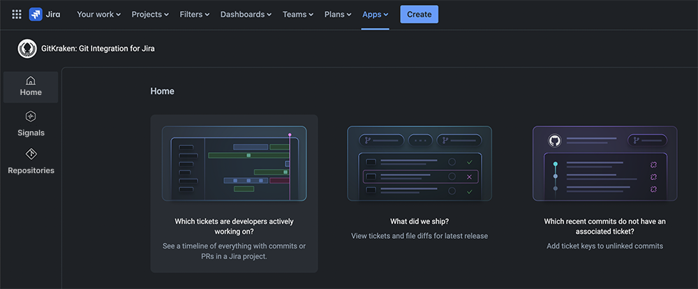This screenshot has width=698, height=289.
Task: Click the Repositories diamond git icon
Action: (x=31, y=154)
